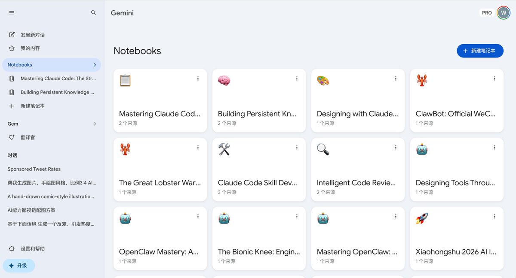Expand the Notebooks sidebar chevron
The width and height of the screenshot is (516, 278).
[95, 65]
